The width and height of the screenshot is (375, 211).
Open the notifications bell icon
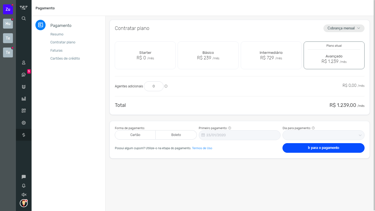(x=24, y=186)
